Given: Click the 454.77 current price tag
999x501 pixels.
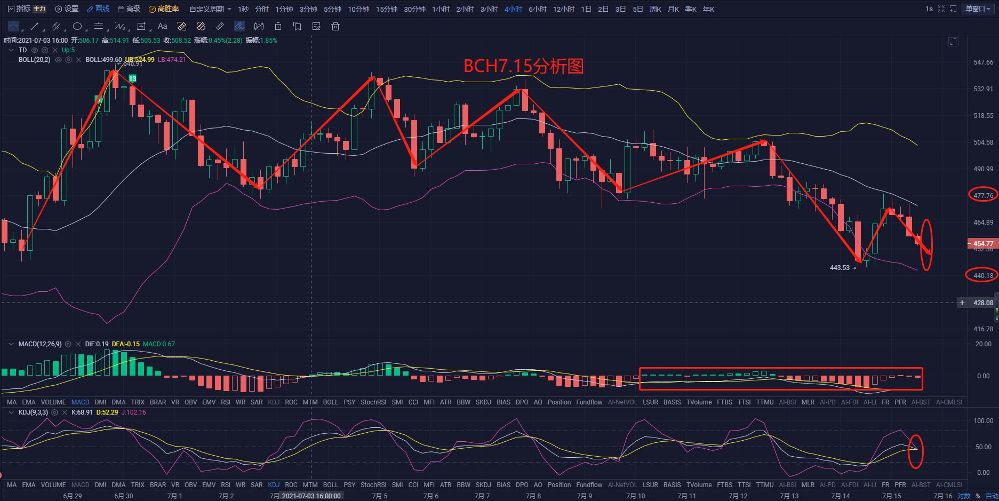Looking at the screenshot, I should 984,244.
